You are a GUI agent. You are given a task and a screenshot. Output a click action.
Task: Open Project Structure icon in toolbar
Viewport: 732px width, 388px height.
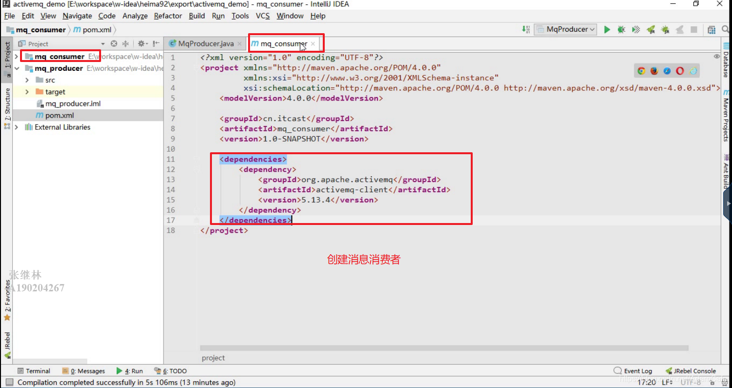pos(711,30)
